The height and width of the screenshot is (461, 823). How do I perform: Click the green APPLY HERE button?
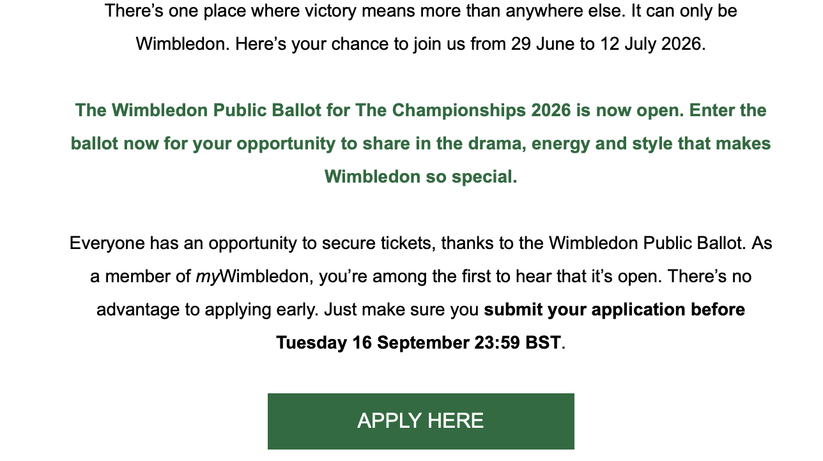[x=420, y=421]
